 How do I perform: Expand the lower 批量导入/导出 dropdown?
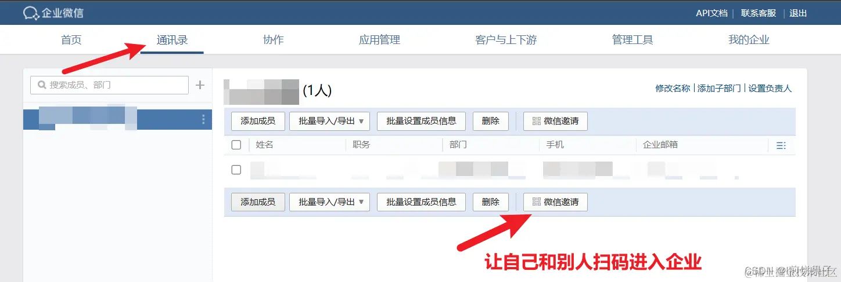[329, 202]
